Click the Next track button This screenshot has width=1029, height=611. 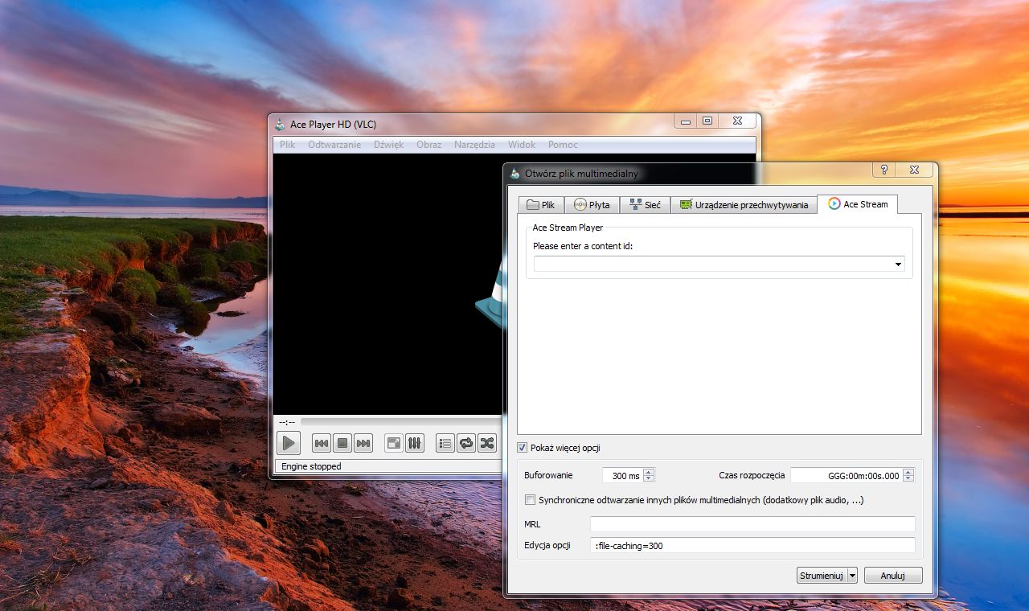click(363, 443)
